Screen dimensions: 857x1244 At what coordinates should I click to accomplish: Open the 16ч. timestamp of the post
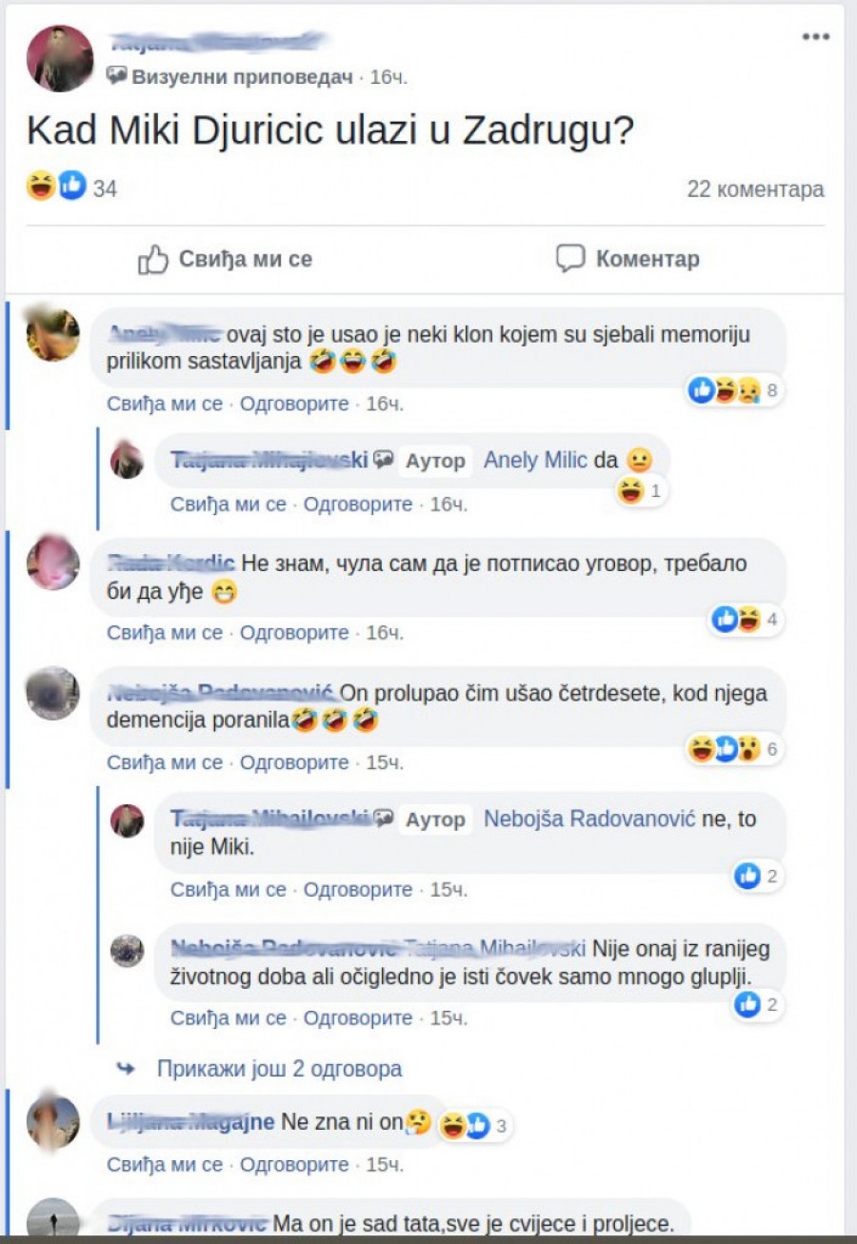tap(388, 77)
